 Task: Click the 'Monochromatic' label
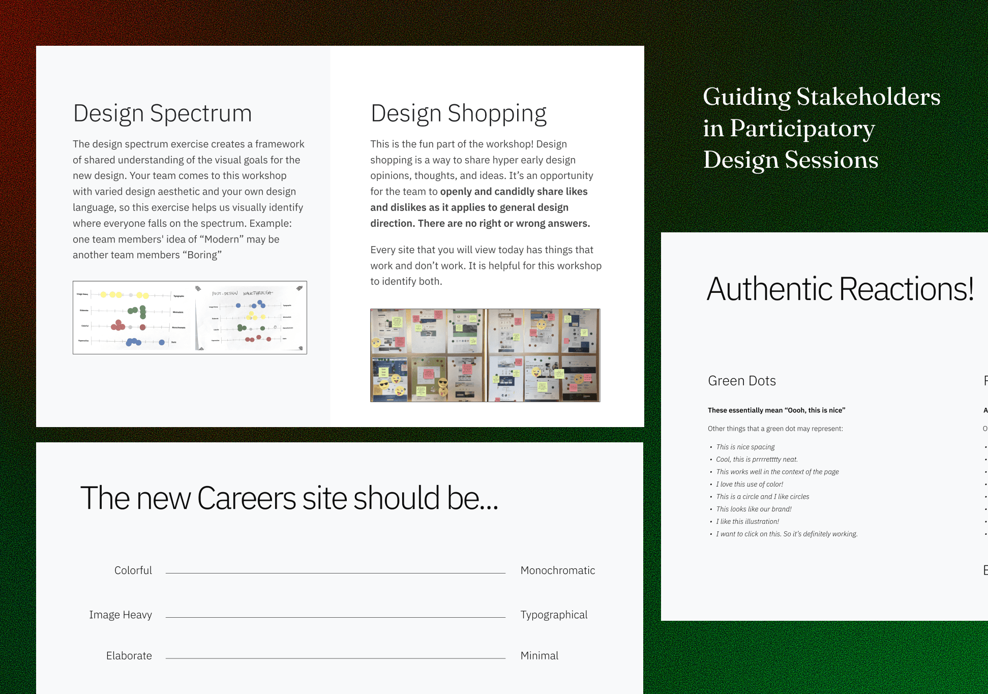click(557, 570)
